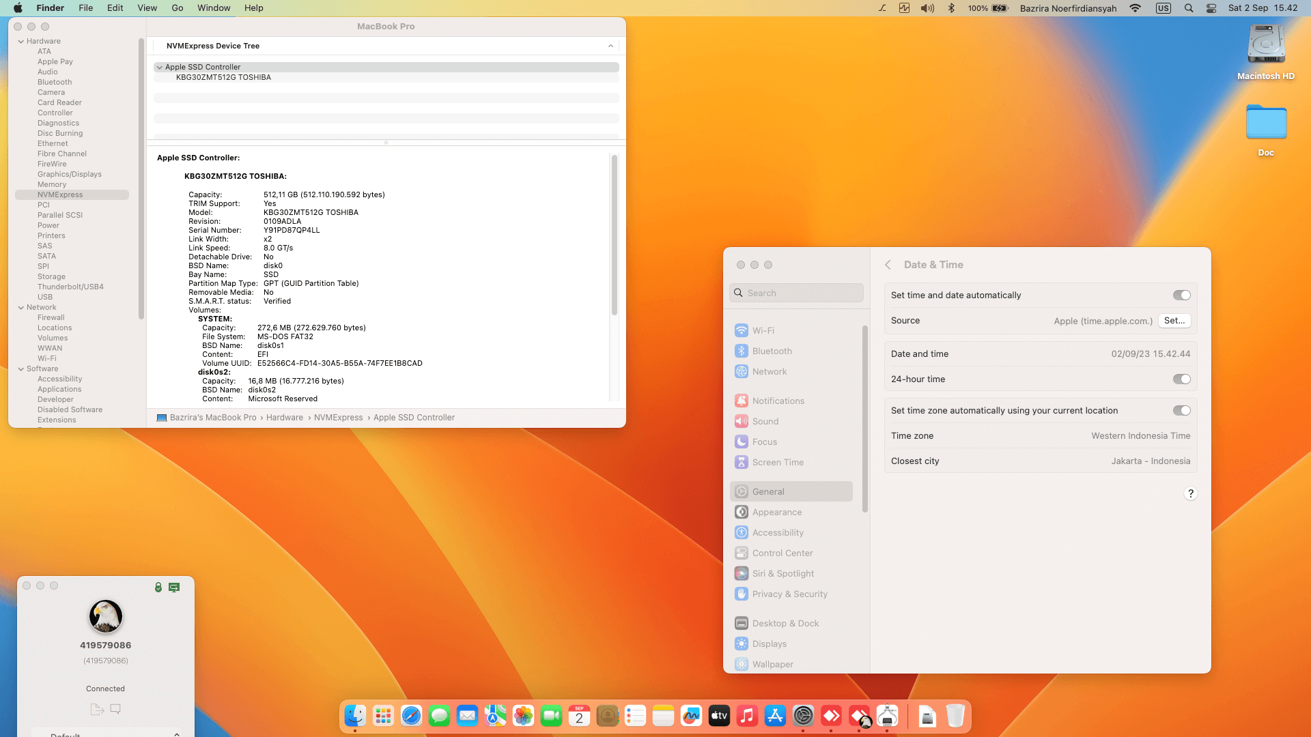Click the green lock security icon
Viewport: 1311px width, 737px height.
(158, 587)
